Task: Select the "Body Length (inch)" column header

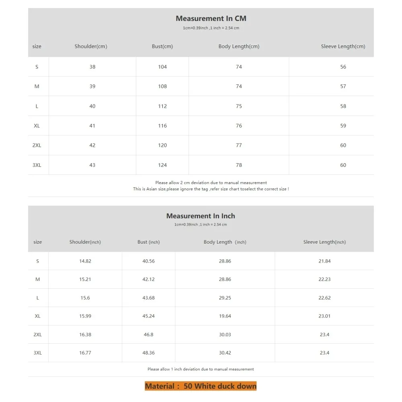Action: tap(225, 242)
